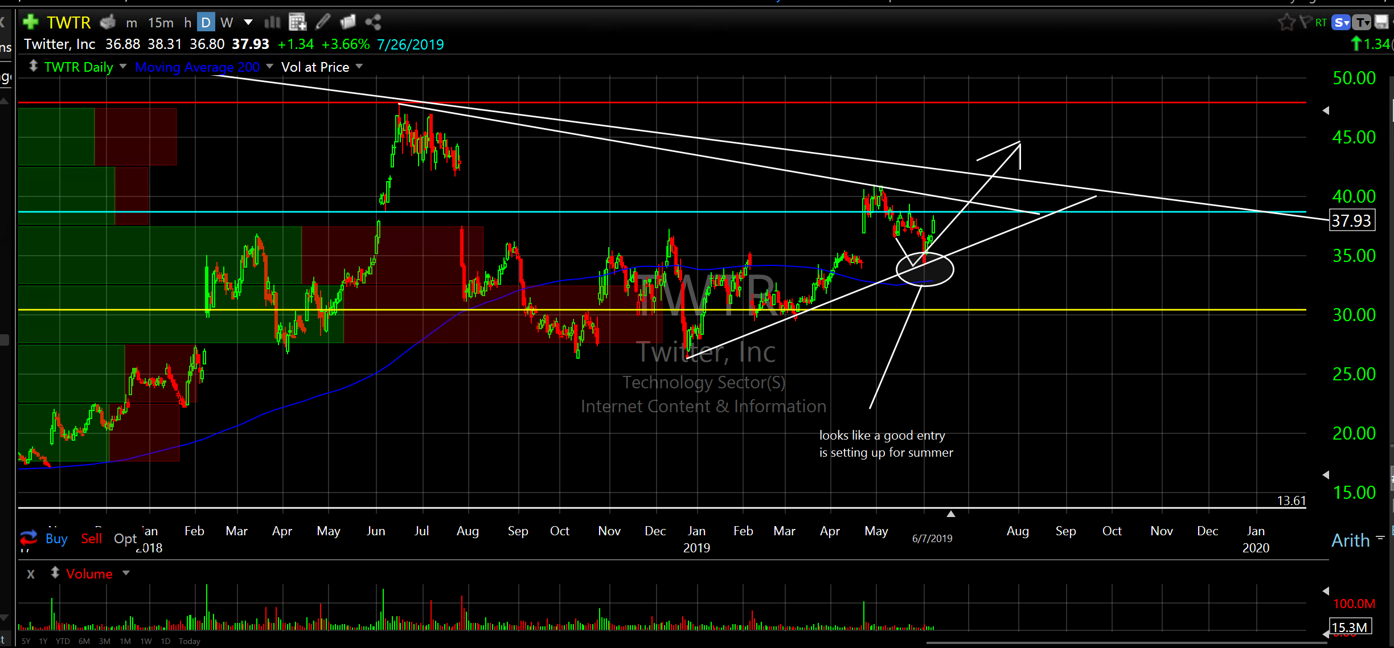
Task: Click the floppy disk save icon
Action: pos(1381,22)
